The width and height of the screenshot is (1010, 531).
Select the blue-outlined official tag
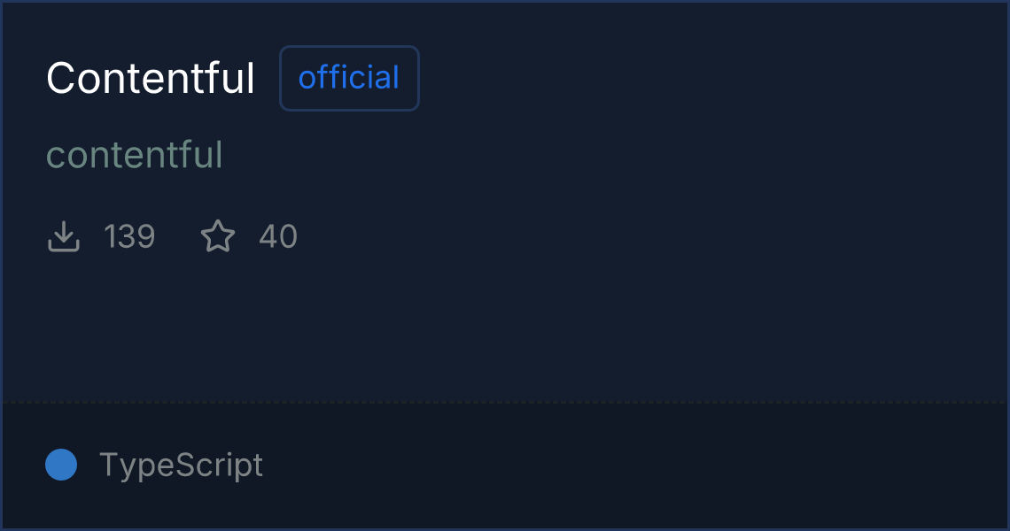pyautogui.click(x=349, y=78)
